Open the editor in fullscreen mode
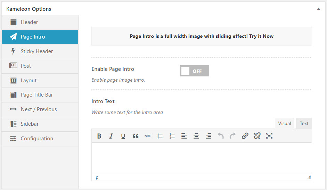This screenshot has height=190, width=327. tap(269, 136)
